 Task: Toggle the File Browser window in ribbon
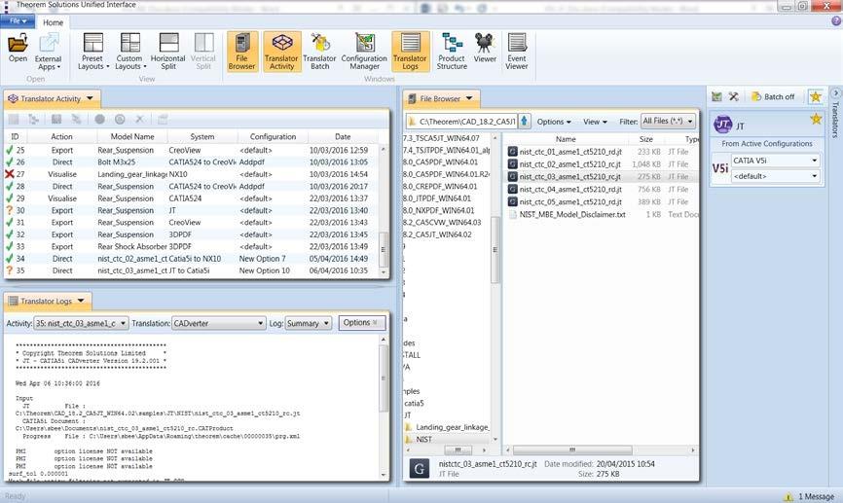(242, 53)
